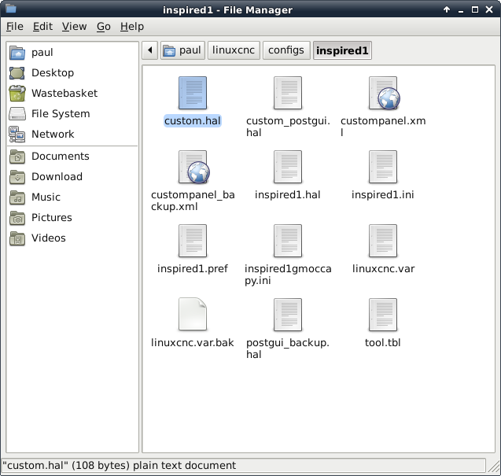Image resolution: width=501 pixels, height=476 pixels.
Task: Open Music folder in sidebar
Action: pos(72,197)
